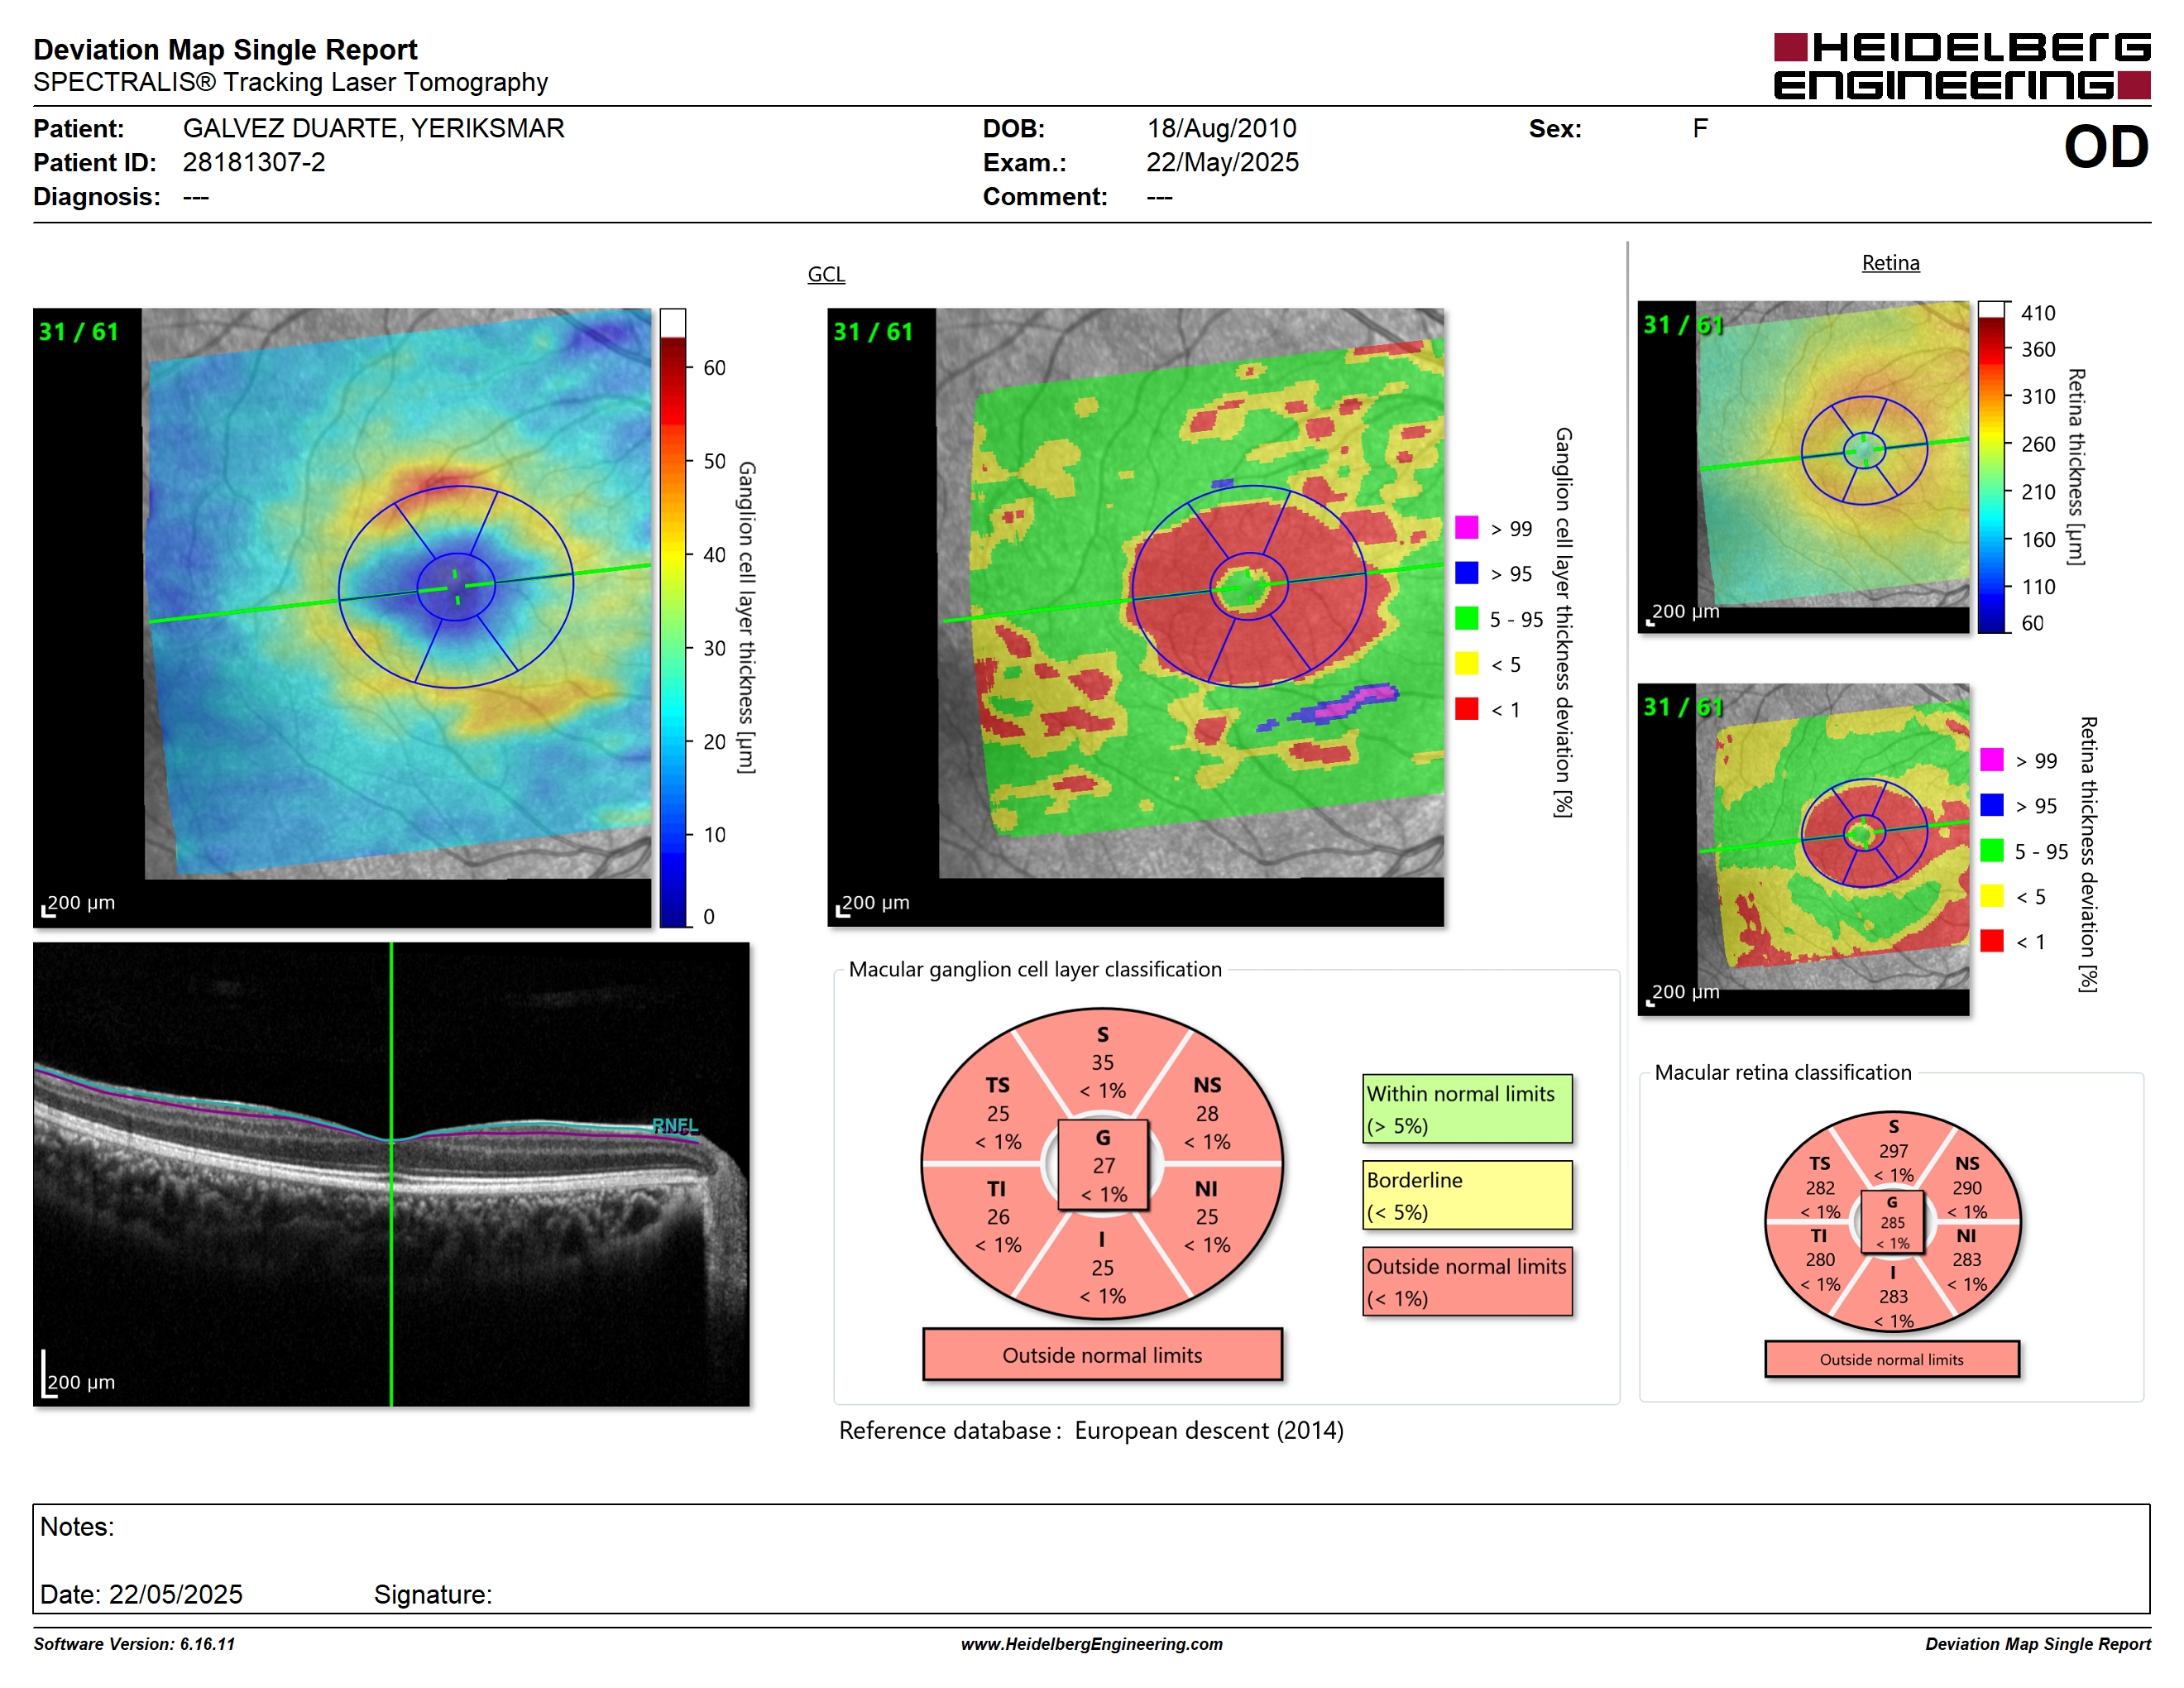Select the I 283 sector of the retina chart
Viewport: 2184px width, 1688px height.
click(x=1893, y=1296)
